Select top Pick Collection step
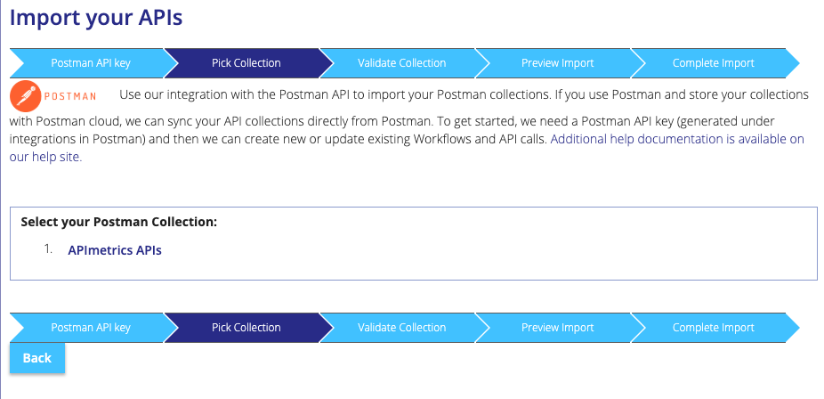 coord(246,63)
